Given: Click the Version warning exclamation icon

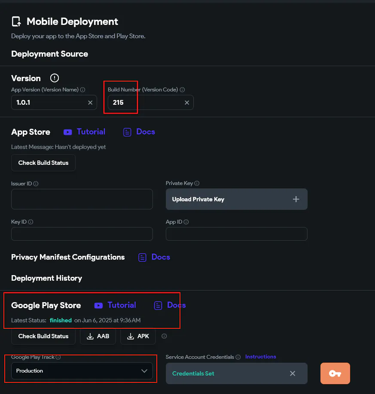Looking at the screenshot, I should point(54,78).
